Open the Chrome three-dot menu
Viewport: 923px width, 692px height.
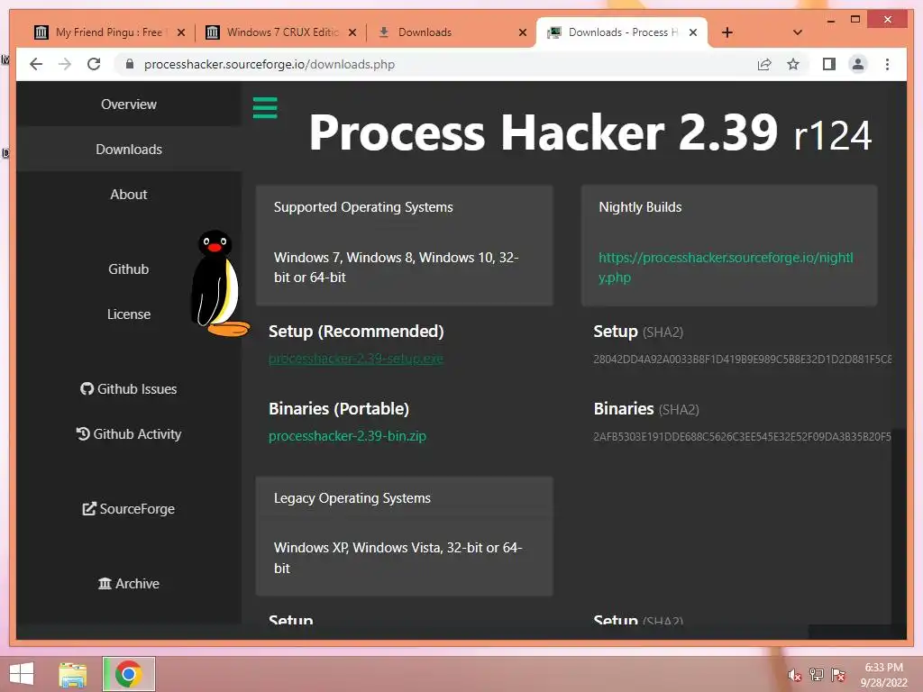pyautogui.click(x=887, y=64)
